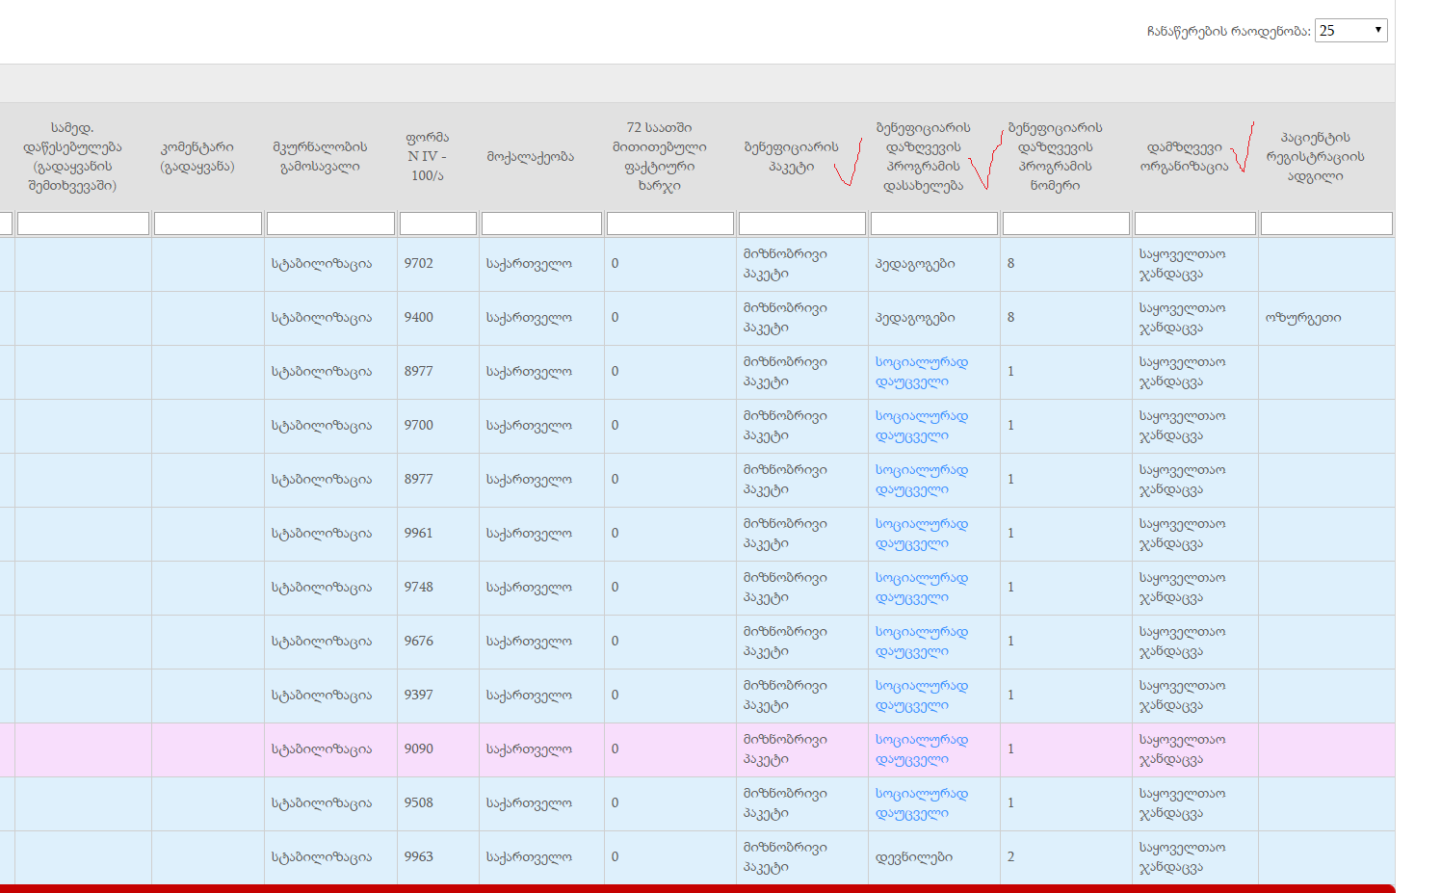Focus filter under პაციენტის რეგისტრაციის ადგილი
Screen dimensions: 1441x893
click(x=1325, y=223)
